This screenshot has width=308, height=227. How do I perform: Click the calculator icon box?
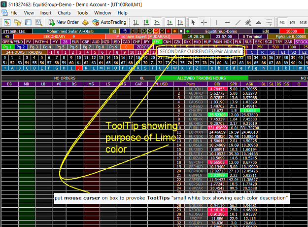114,31
